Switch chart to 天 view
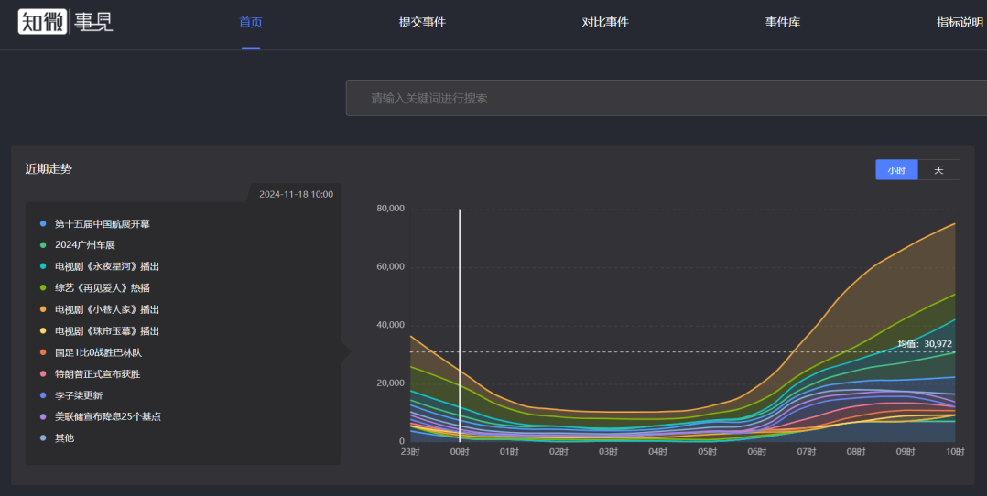 938,170
